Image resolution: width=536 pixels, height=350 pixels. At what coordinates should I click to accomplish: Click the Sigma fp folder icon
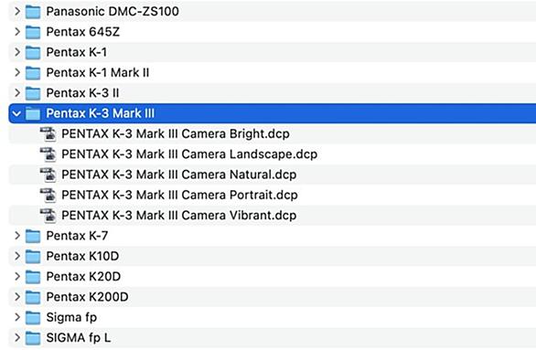[x=33, y=318]
